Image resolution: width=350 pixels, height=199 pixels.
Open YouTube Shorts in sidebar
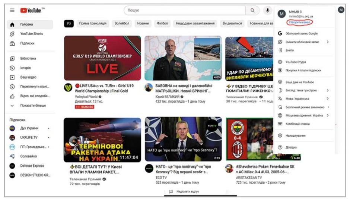point(30,34)
